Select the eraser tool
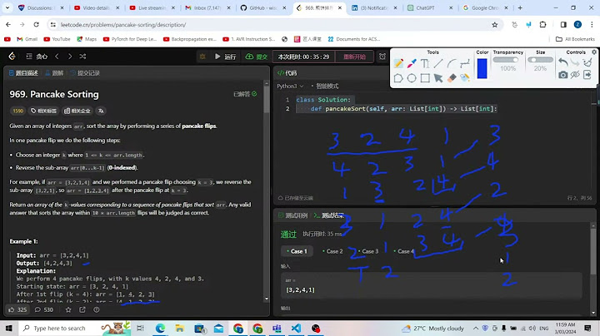The height and width of the screenshot is (336, 600). click(x=452, y=78)
